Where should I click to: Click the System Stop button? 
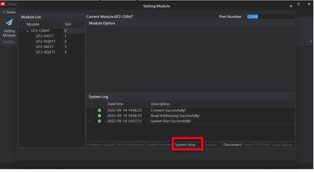click(185, 145)
